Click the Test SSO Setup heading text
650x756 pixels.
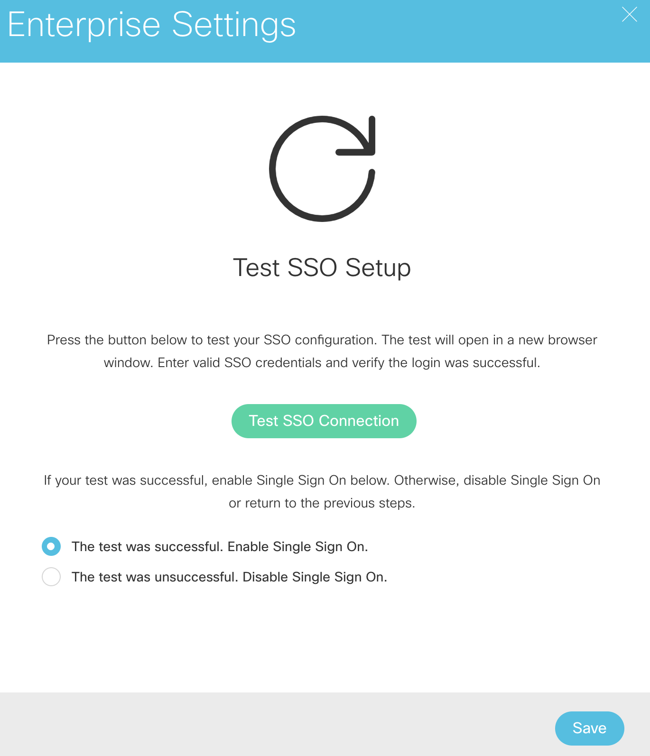(322, 267)
